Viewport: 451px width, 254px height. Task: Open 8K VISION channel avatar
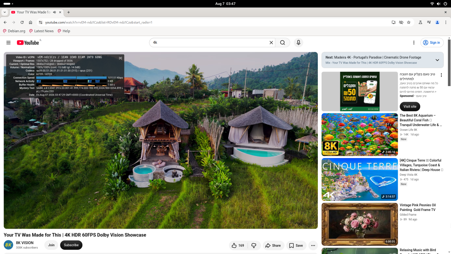pos(8,245)
